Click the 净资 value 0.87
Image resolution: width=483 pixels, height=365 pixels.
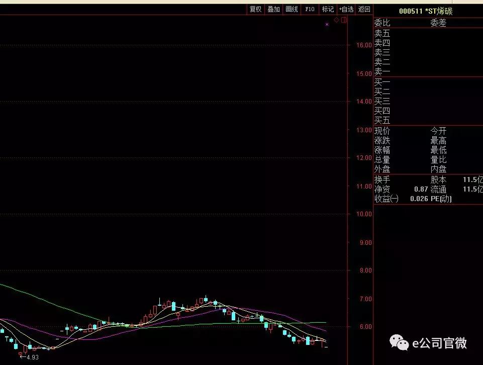point(421,189)
